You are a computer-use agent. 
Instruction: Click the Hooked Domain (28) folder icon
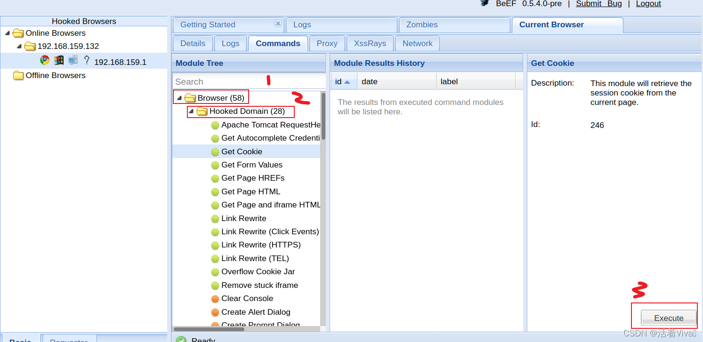click(202, 111)
